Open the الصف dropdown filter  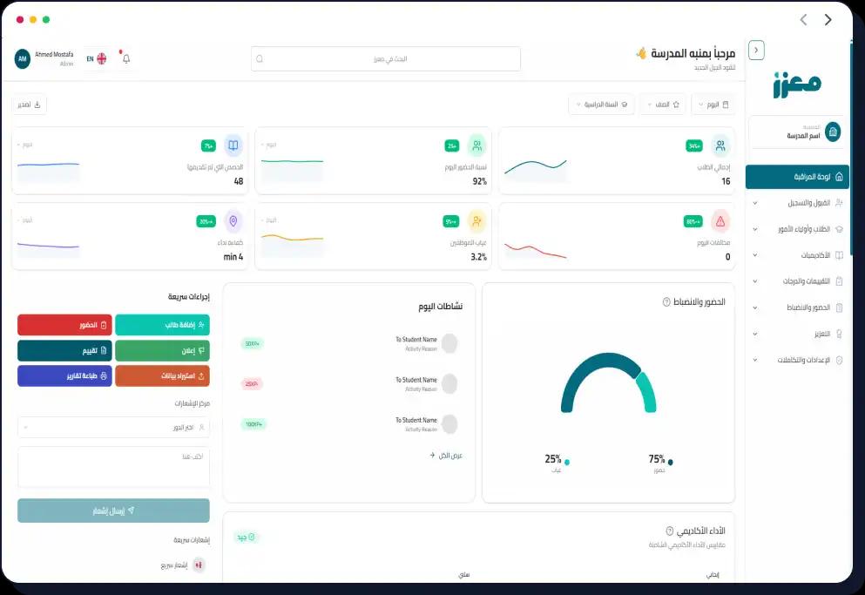point(662,104)
